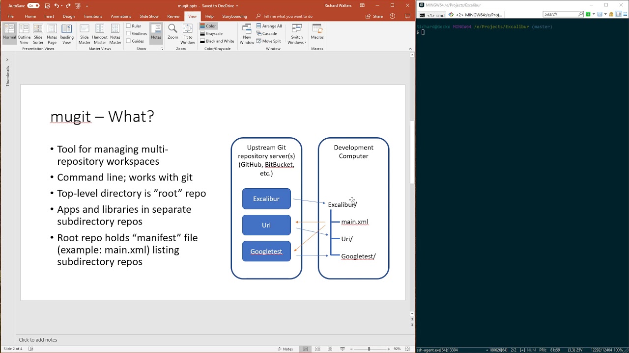Open the Macros dialog

pyautogui.click(x=317, y=31)
